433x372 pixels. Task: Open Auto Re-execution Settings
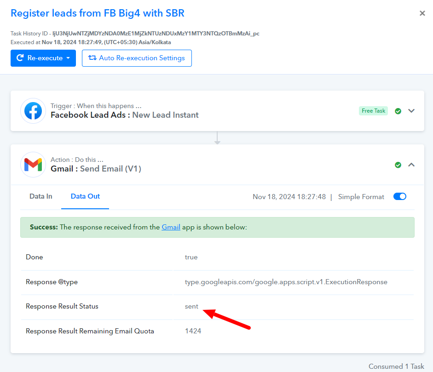click(137, 58)
